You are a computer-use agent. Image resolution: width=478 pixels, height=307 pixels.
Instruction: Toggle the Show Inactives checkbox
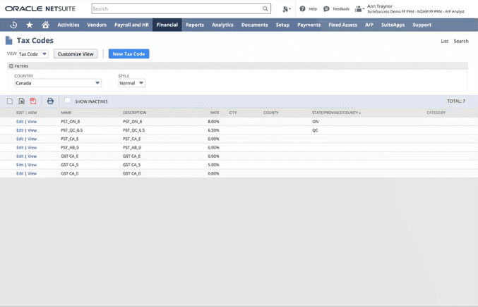pos(68,101)
